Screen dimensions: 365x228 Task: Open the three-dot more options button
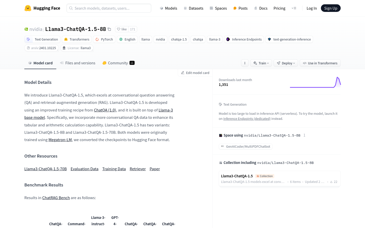click(x=245, y=63)
